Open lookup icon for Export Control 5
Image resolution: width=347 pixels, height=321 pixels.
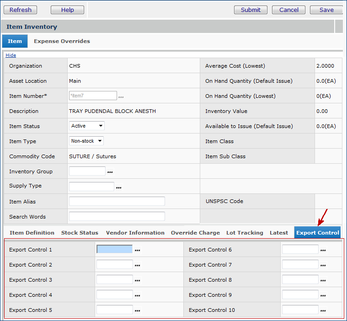click(x=137, y=310)
